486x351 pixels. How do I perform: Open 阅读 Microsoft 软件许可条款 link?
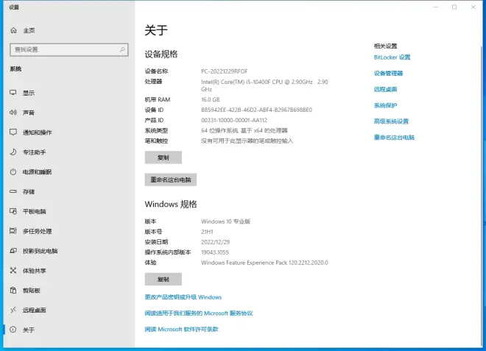(181, 330)
